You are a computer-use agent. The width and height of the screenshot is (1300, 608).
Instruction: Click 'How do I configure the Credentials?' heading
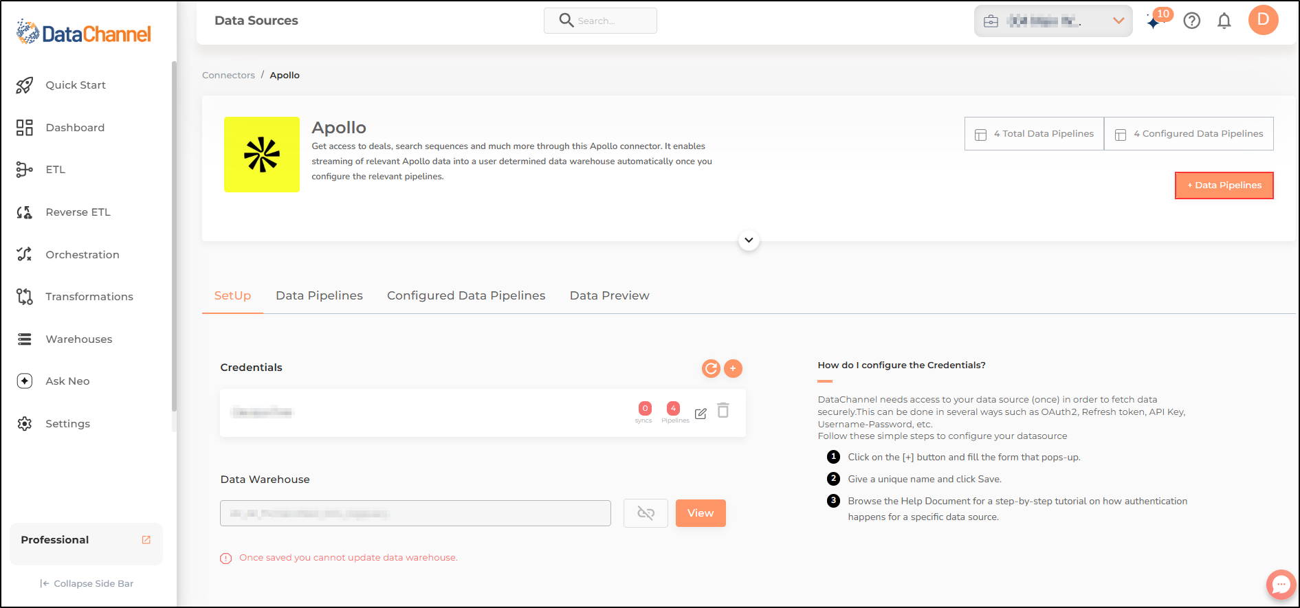click(901, 365)
